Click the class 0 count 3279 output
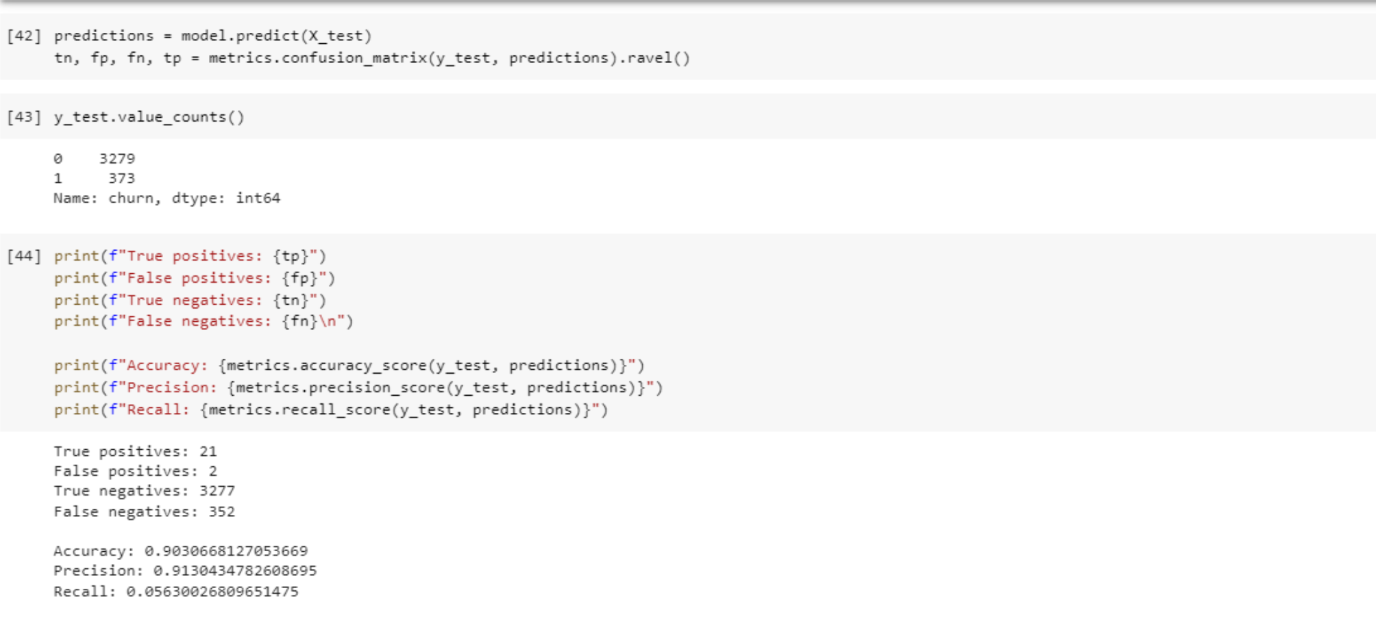Image resolution: width=1376 pixels, height=621 pixels. click(x=116, y=159)
